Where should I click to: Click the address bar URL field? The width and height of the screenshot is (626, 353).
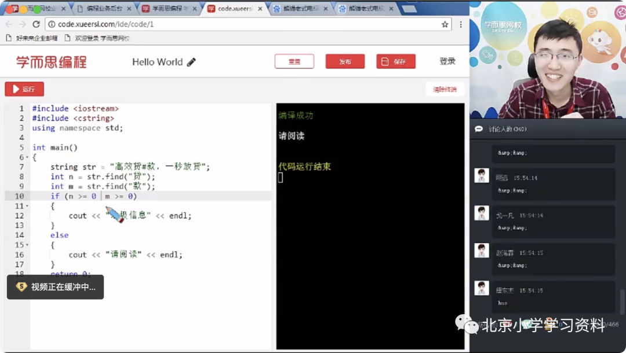pyautogui.click(x=248, y=24)
